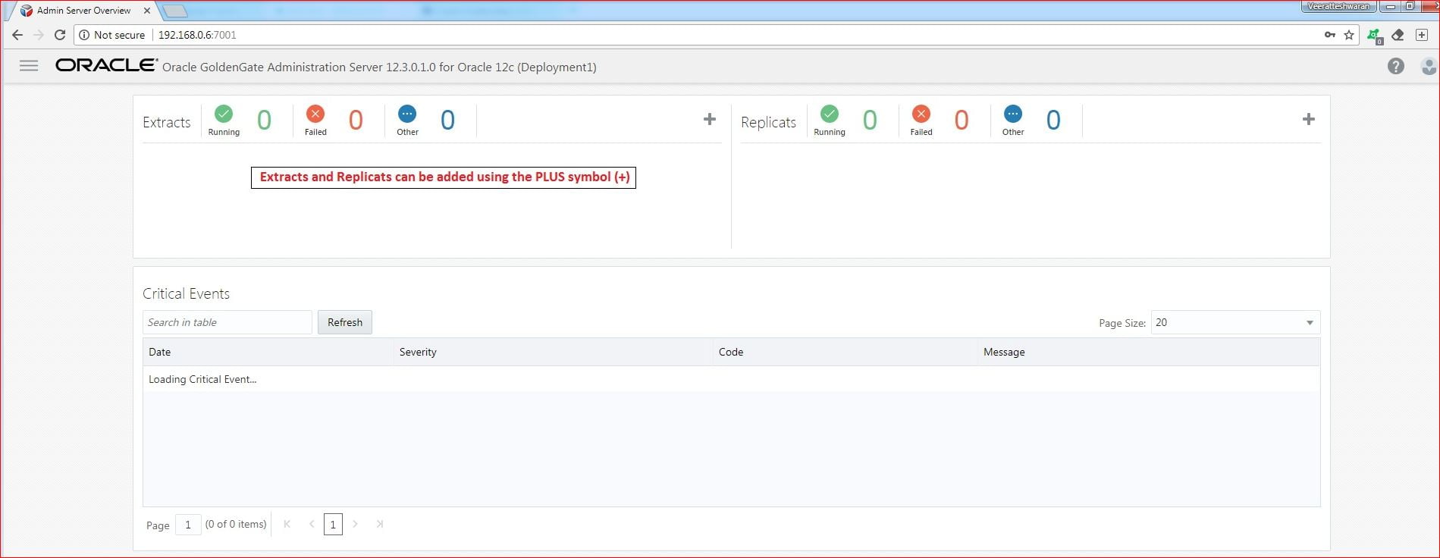The height and width of the screenshot is (558, 1440).
Task: Go back with browser back arrow
Action: (17, 35)
